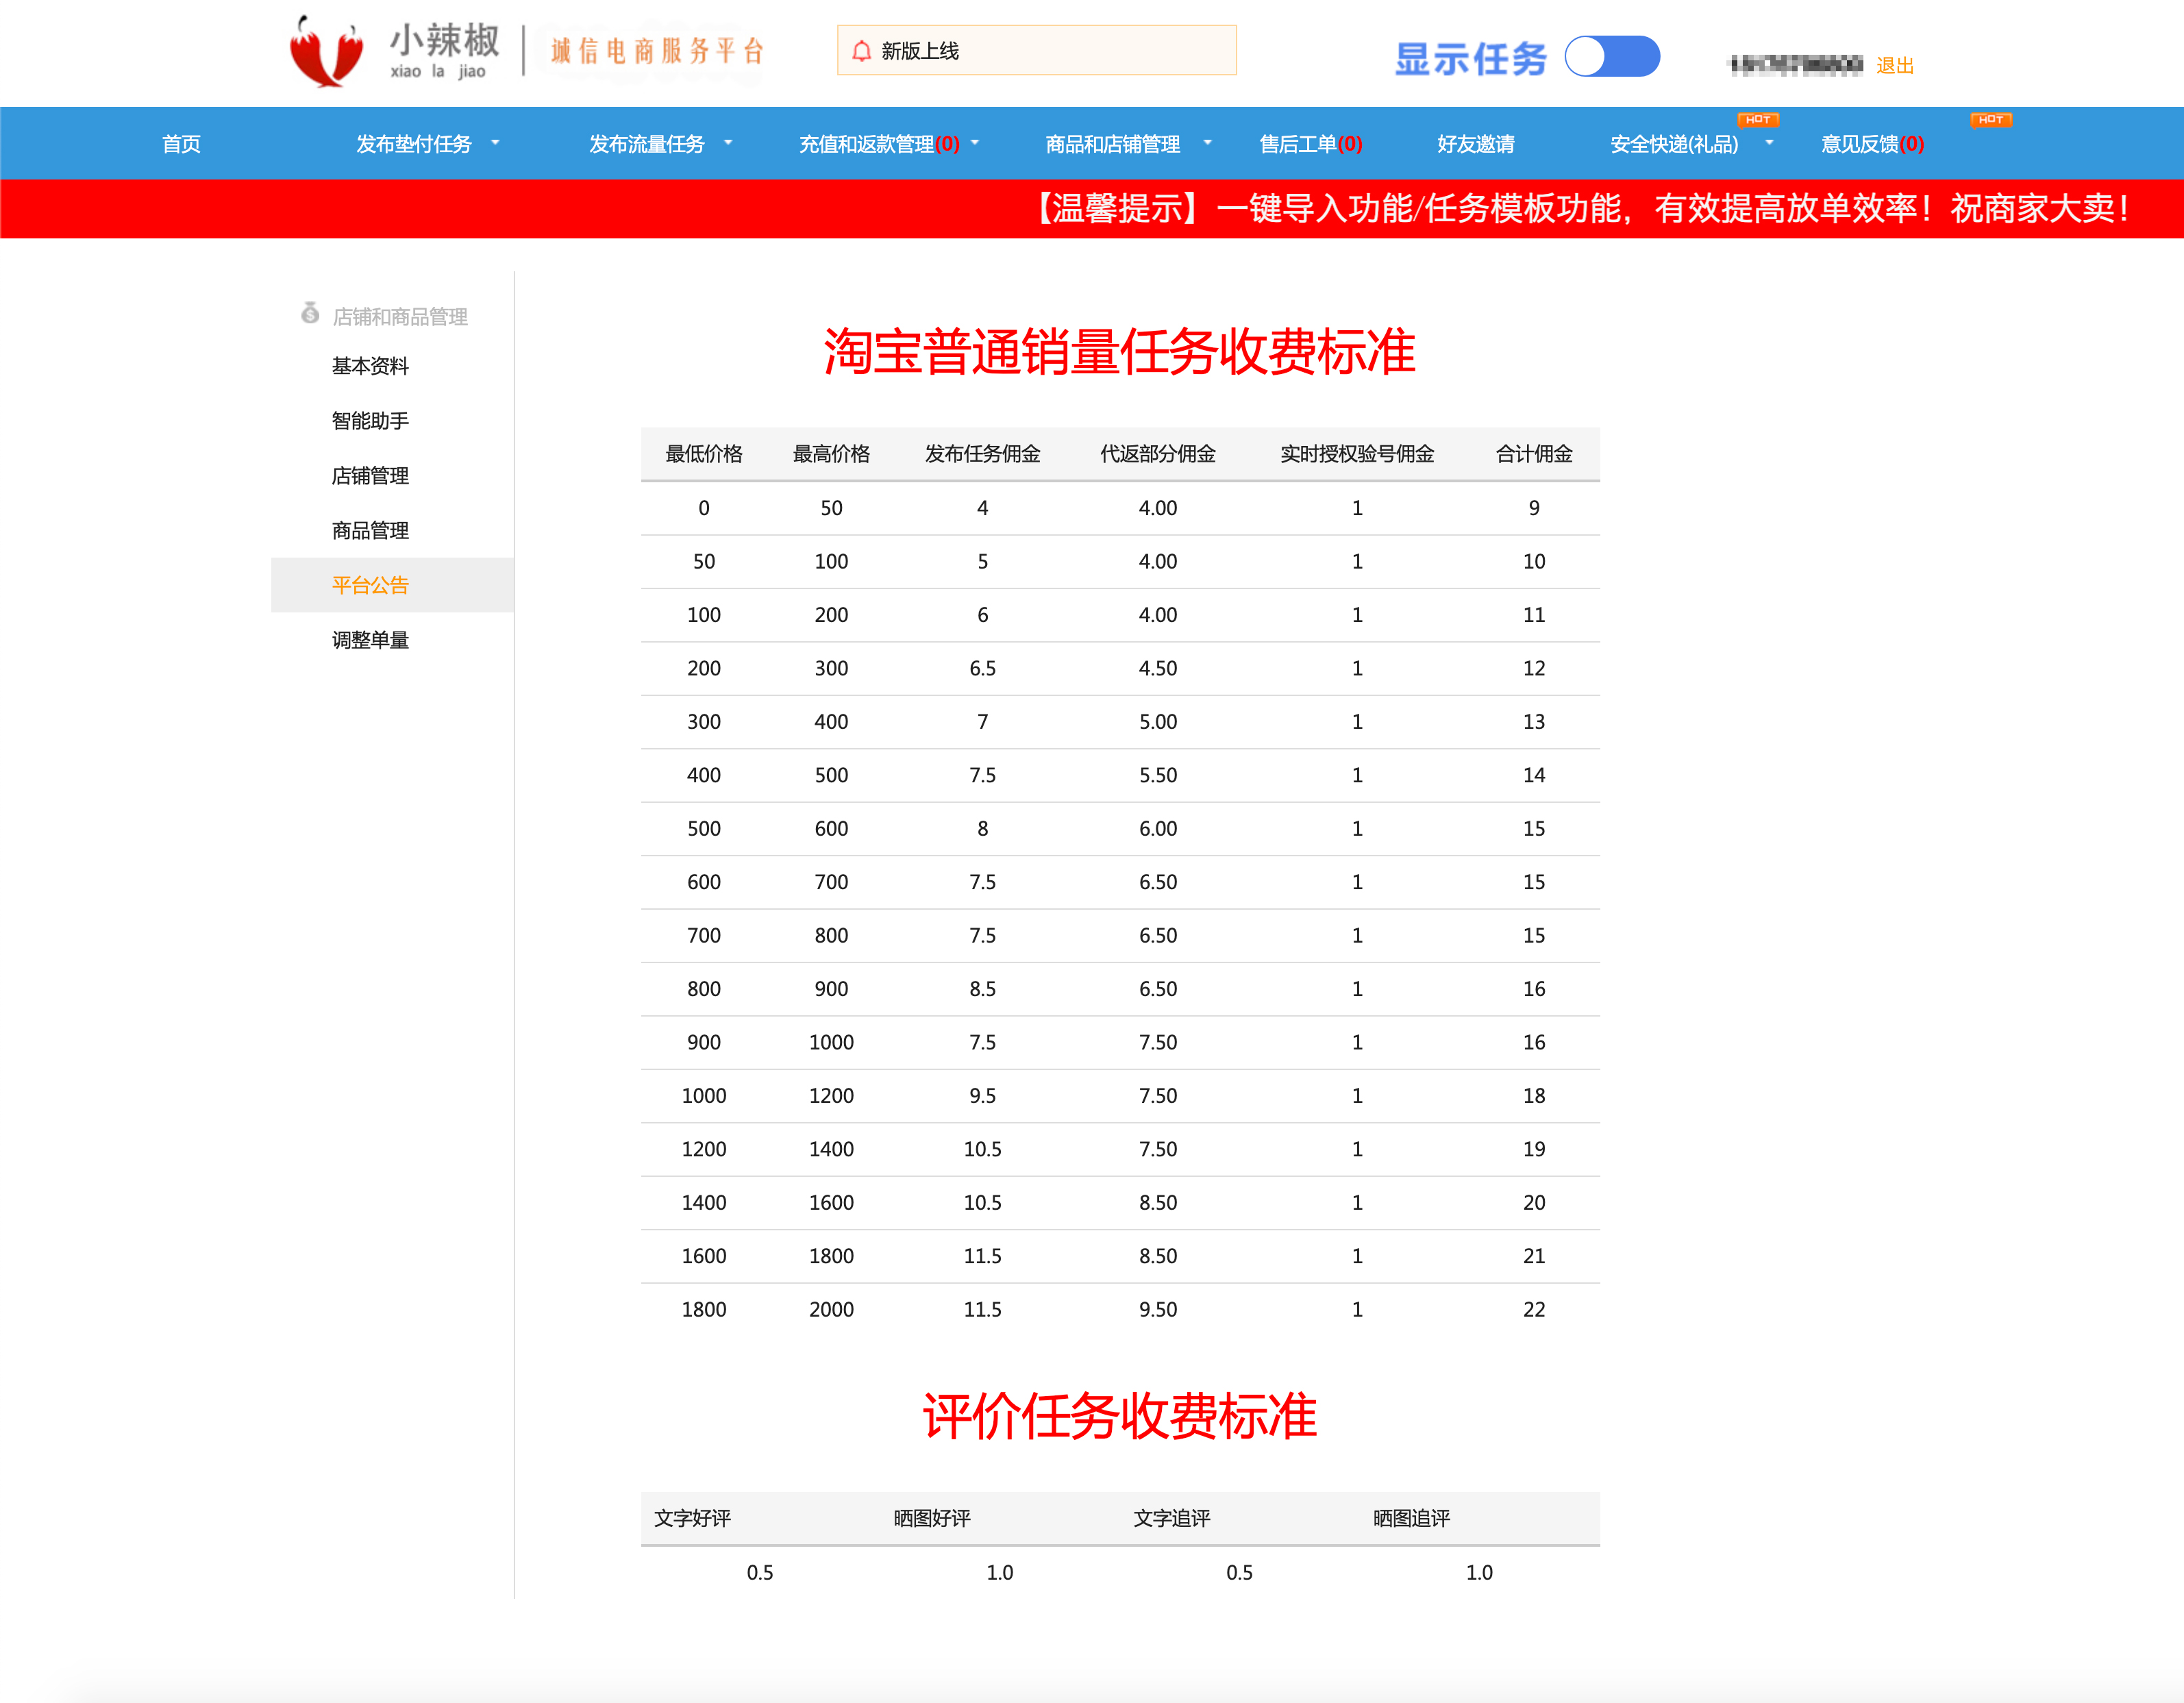The image size is (2184, 1703).
Task: Open 基本资料 in sidebar
Action: (x=370, y=366)
